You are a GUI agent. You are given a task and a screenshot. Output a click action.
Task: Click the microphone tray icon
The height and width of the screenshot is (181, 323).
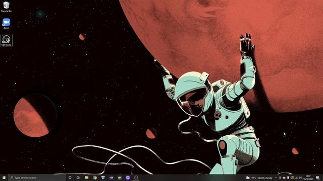[x=288, y=177]
